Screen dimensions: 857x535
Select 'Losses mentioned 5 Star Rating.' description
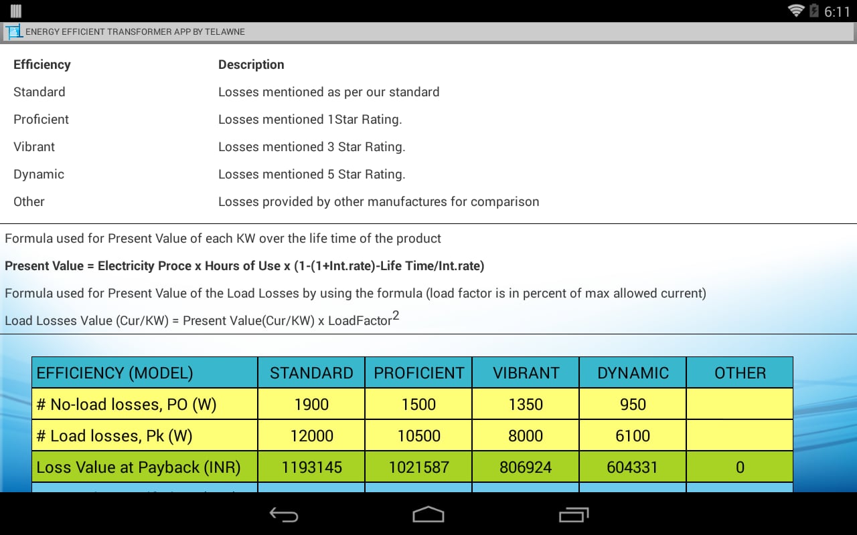tap(312, 174)
